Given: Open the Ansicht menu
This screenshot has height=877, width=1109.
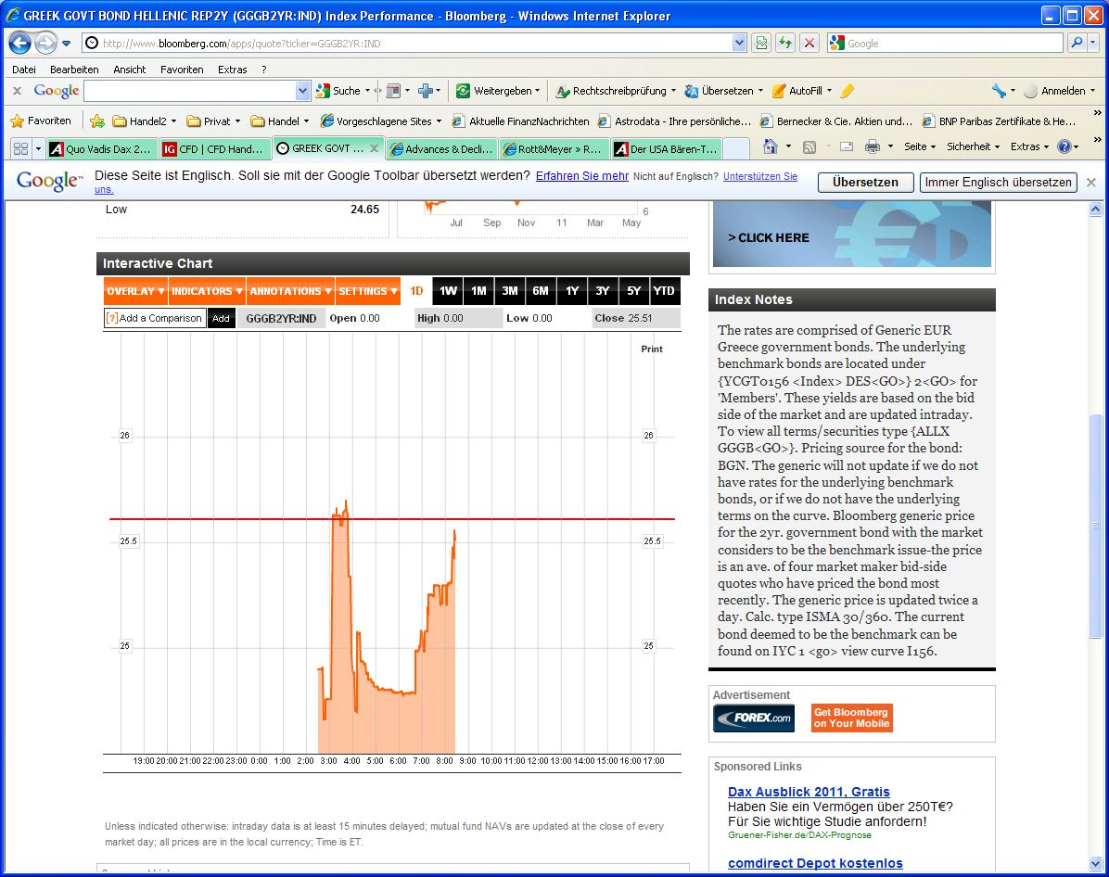Looking at the screenshot, I should pyautogui.click(x=130, y=70).
